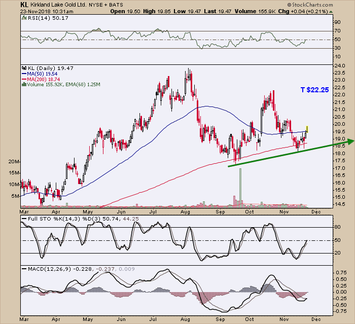The image size is (355, 324).
Task: Click the '22.0' price axis label
Action: [x=340, y=95]
